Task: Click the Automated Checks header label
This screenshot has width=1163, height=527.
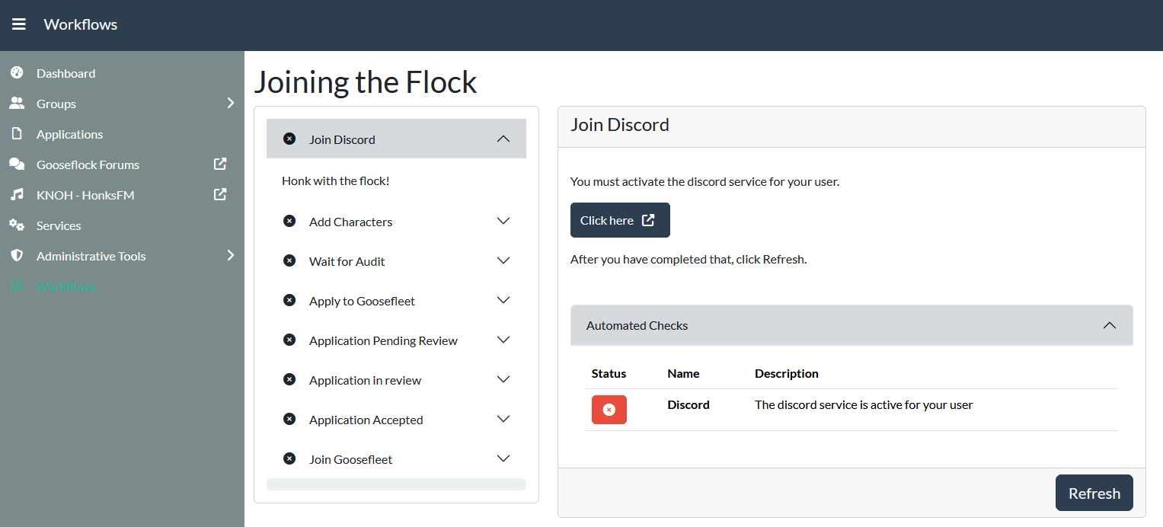Action: coord(637,325)
